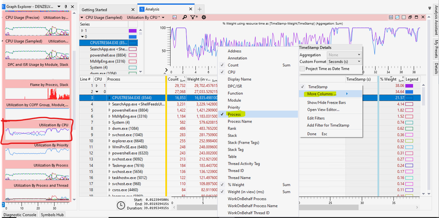This screenshot has width=439, height=218.
Task: Open the Details side tab
Action: (x=436, y=69)
